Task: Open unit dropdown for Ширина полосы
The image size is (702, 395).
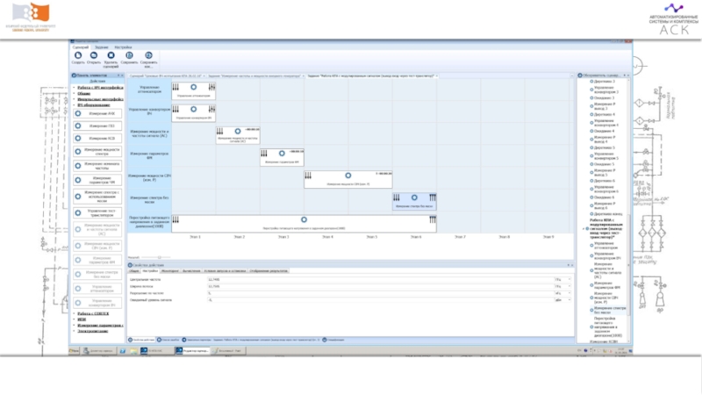Action: 569,286
